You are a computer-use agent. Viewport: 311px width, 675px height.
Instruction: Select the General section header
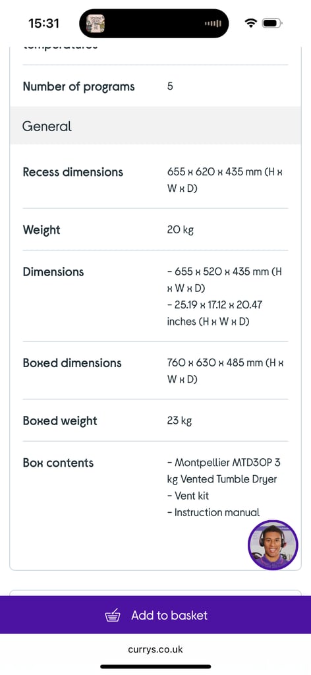pos(155,126)
